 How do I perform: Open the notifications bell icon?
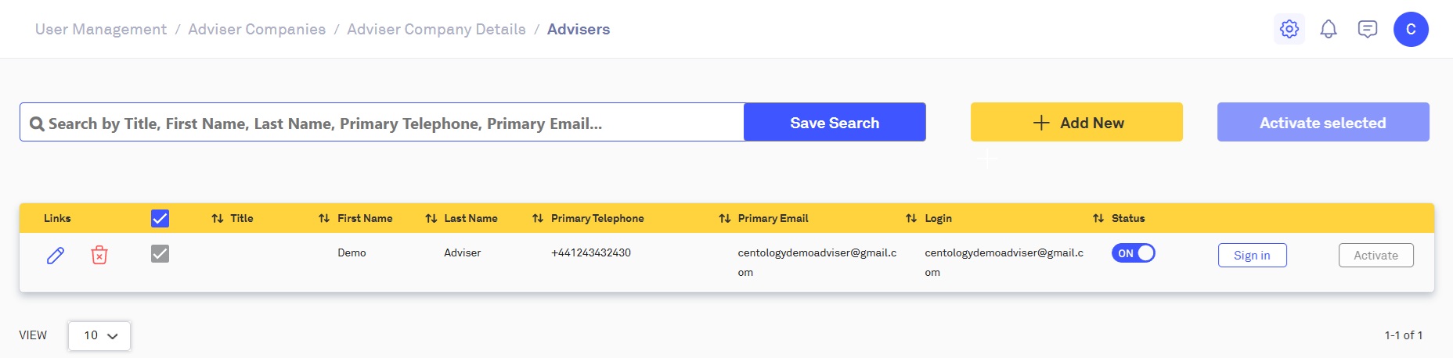[1328, 30]
